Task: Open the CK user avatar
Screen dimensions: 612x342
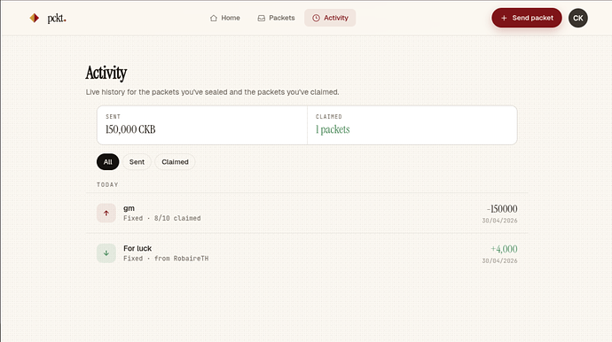Action: click(x=577, y=18)
